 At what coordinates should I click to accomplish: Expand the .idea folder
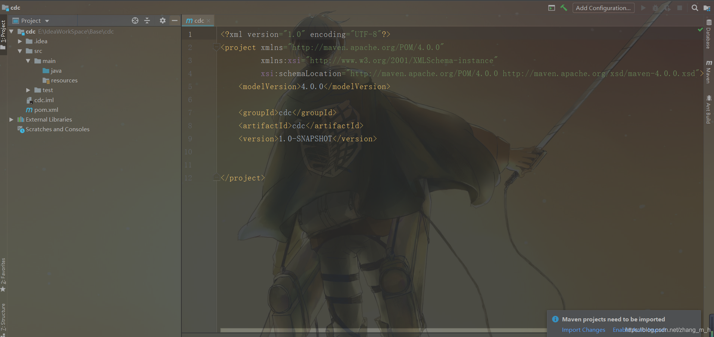point(20,41)
